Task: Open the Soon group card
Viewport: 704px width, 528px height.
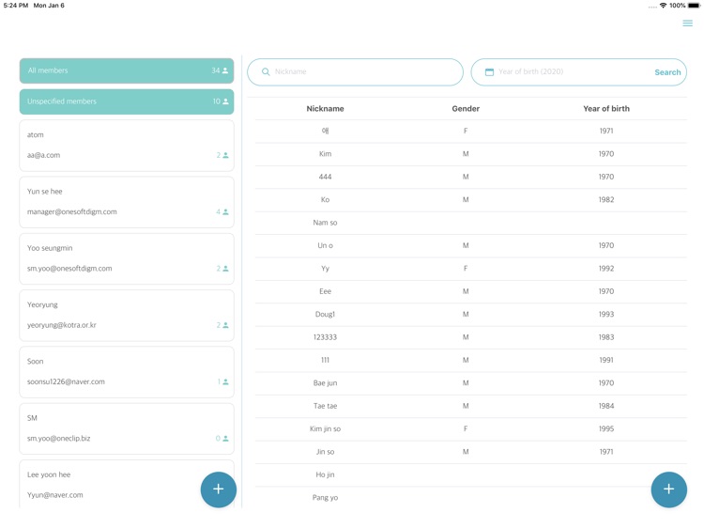Action: 127,372
